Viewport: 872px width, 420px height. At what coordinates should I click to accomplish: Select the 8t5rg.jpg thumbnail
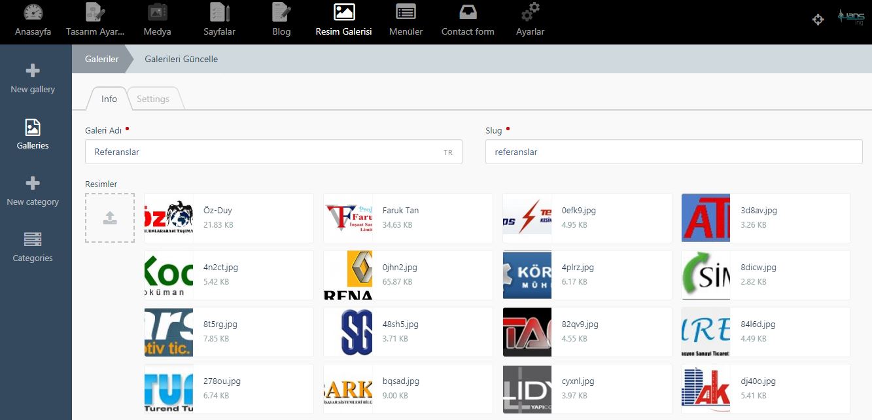tap(169, 332)
